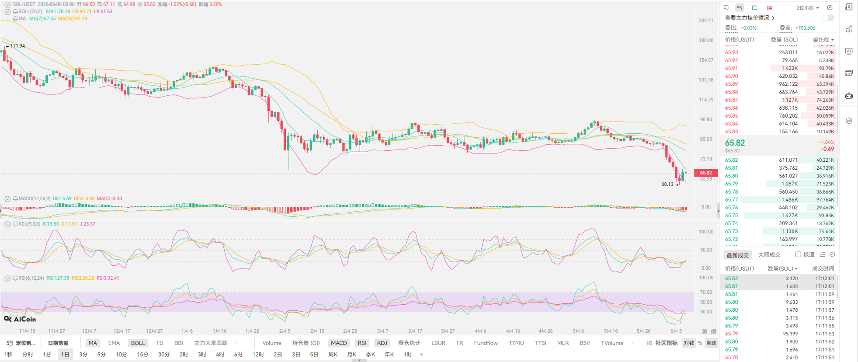Enable 持仓量 (OI) indicator
This screenshot has width=858, height=362.
point(306,343)
